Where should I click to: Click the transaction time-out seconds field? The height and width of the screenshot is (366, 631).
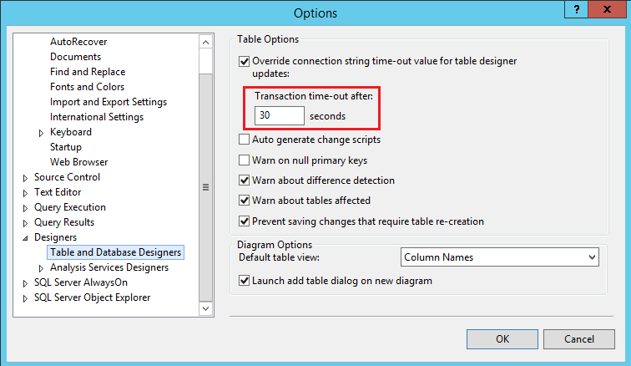pos(274,115)
